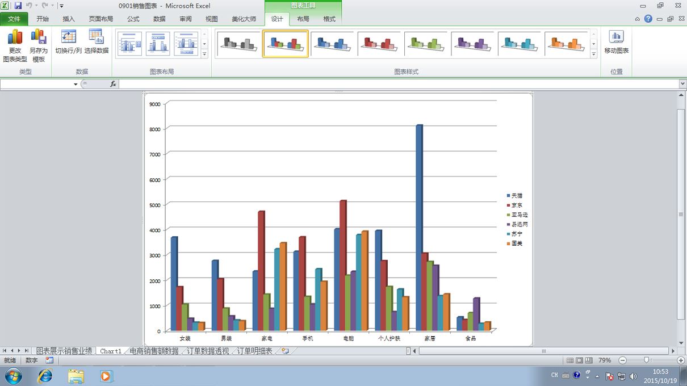Viewport: 687px width, 386px height.
Task: Apply the blue 3D chart style
Action: pyautogui.click(x=332, y=44)
